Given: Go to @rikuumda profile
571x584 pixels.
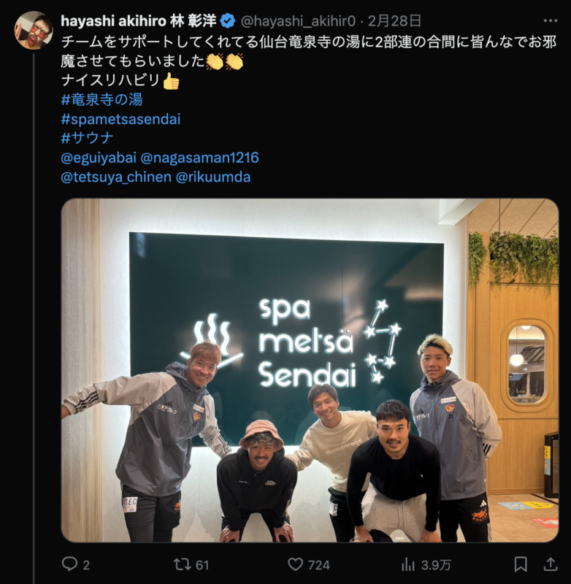Looking at the screenshot, I should [213, 177].
